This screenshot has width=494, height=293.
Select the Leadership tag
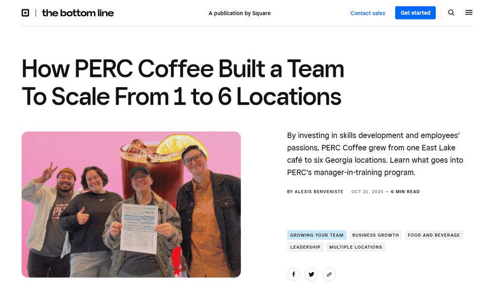pos(305,247)
